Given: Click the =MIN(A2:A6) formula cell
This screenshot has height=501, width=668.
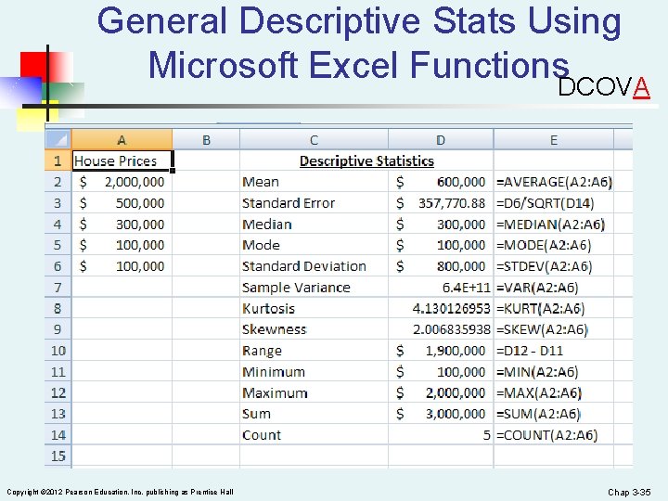Looking at the screenshot, I should tap(553, 371).
